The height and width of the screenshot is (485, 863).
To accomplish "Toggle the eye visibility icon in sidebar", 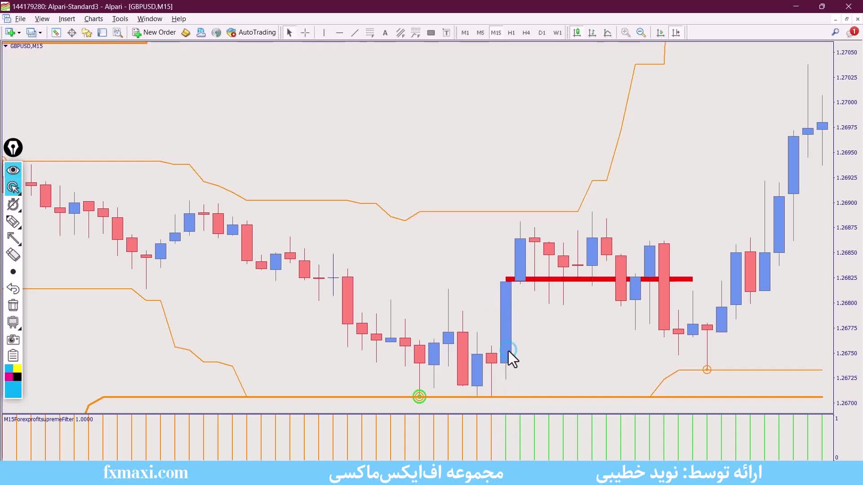I will click(13, 170).
